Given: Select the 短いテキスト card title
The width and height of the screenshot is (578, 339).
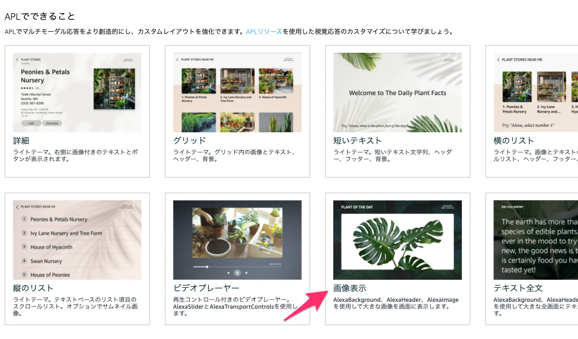Looking at the screenshot, I should pos(358,141).
